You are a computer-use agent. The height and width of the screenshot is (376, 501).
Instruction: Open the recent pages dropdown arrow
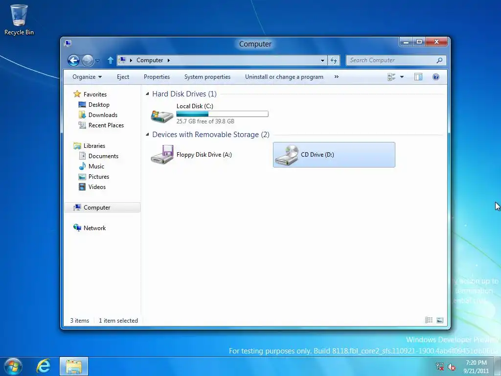[97, 60]
